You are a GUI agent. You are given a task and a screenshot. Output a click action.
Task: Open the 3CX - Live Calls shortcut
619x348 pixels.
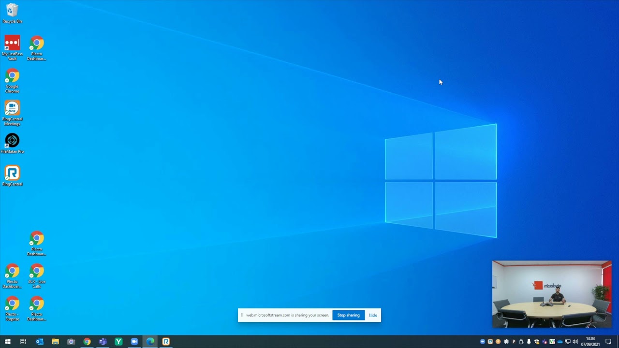click(x=37, y=276)
